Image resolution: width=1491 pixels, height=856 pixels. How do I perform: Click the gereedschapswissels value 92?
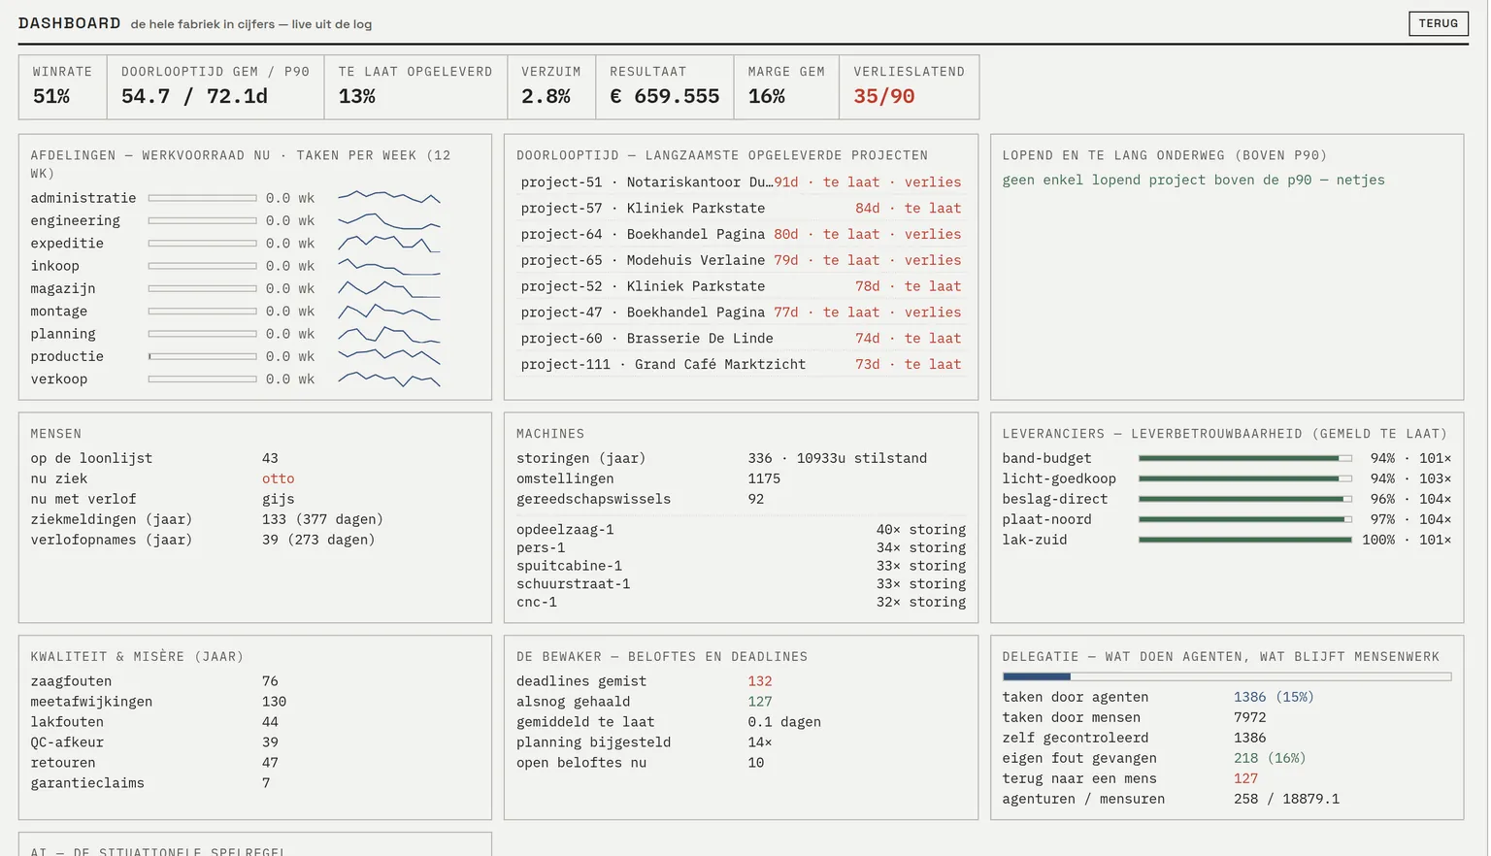tap(756, 499)
